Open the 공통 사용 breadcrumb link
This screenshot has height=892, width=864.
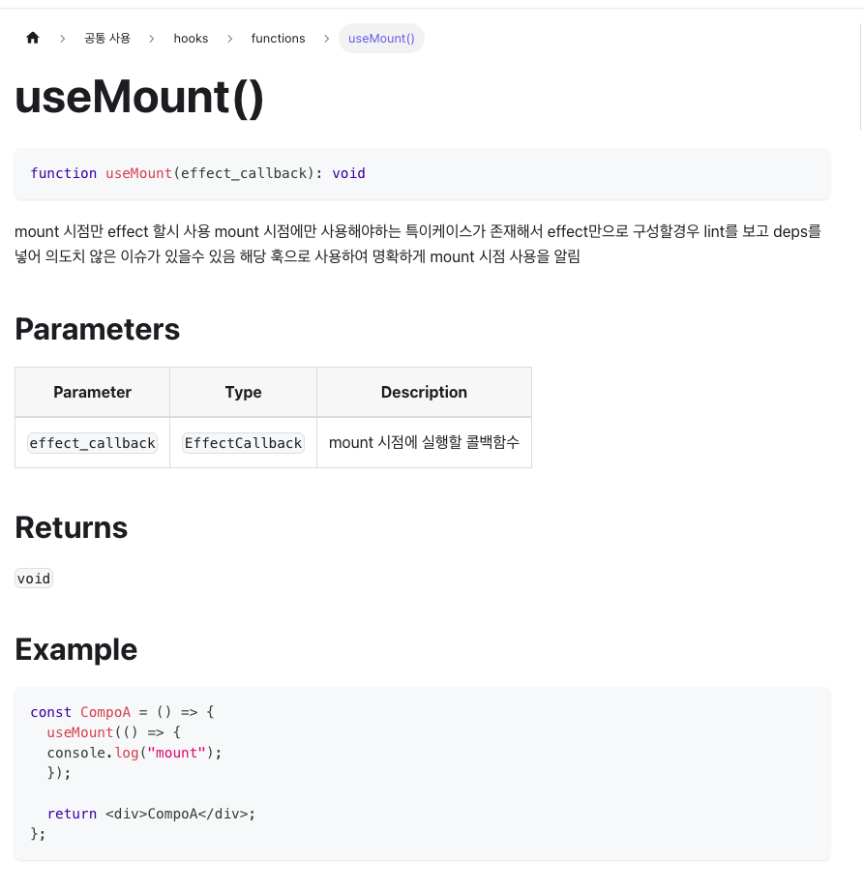click(106, 39)
